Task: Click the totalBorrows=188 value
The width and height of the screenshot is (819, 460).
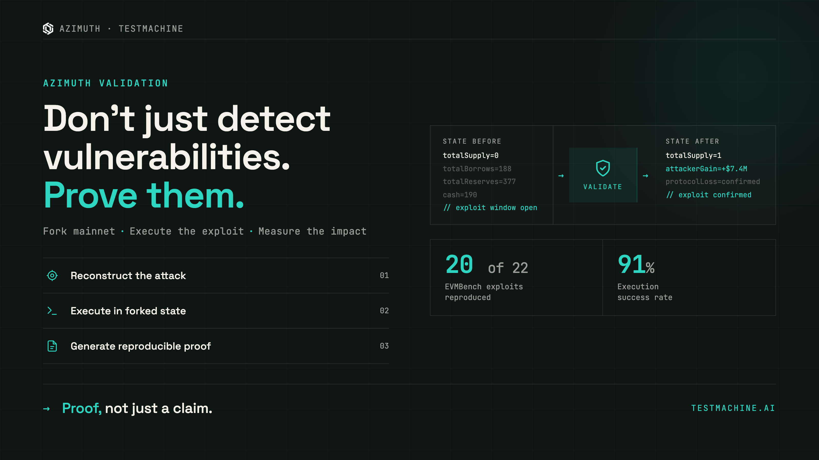Action: coord(477,169)
